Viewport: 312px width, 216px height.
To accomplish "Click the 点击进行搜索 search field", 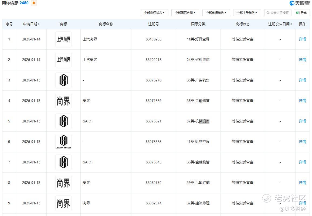I will (278, 13).
